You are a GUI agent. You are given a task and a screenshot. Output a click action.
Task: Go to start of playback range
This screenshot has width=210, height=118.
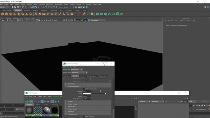point(194,106)
